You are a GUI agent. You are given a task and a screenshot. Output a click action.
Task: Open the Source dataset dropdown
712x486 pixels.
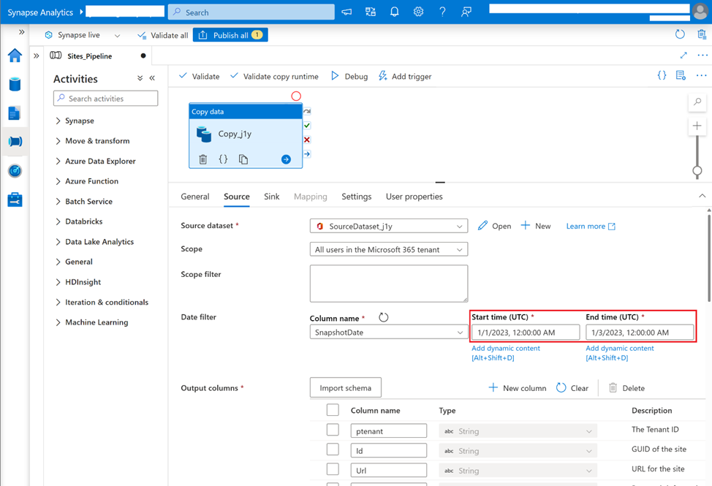click(x=389, y=226)
